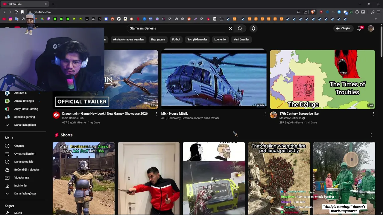Open the Amazon bookmark icon

(125, 19)
